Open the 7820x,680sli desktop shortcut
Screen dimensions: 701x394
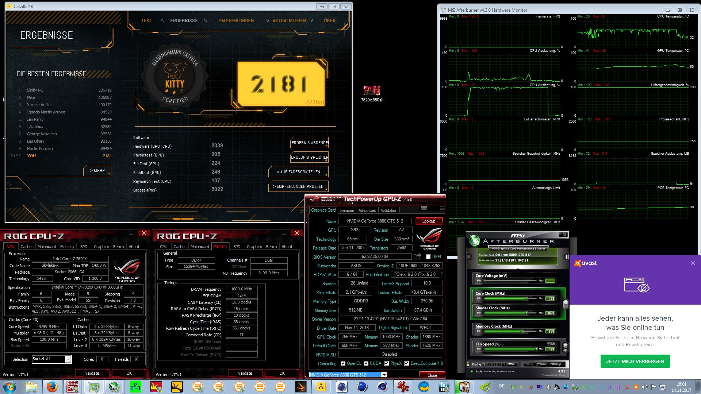pos(372,93)
